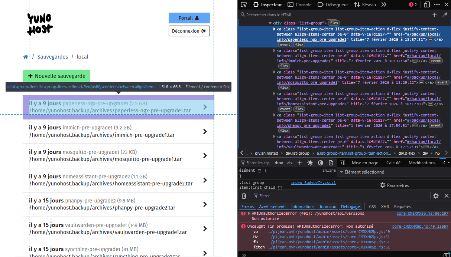Show more devtools tabs via chevron
451x257 pixels.
pos(384,5)
